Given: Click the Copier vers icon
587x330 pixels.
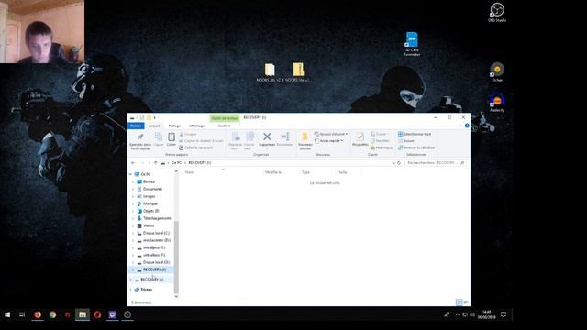Looking at the screenshot, I should (x=249, y=141).
